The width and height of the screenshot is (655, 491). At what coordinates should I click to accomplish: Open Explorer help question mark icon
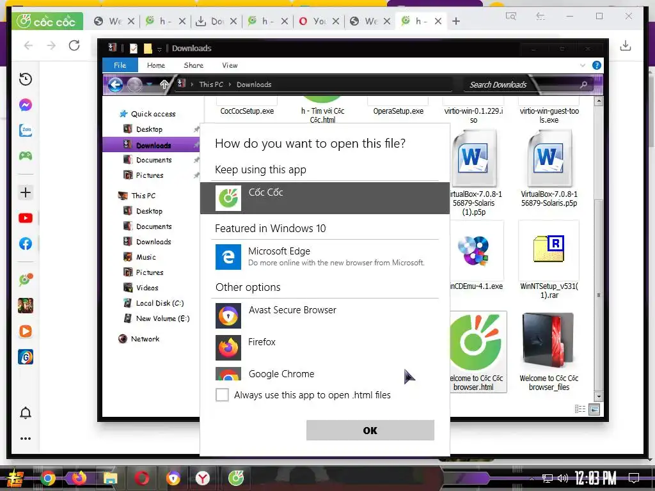pyautogui.click(x=597, y=65)
